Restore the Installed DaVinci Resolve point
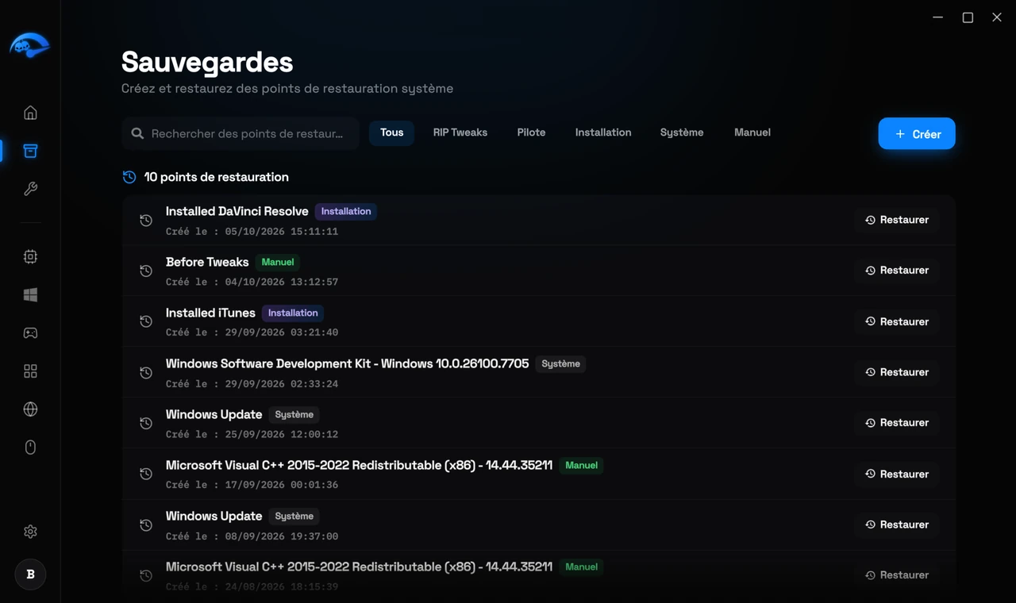 [897, 220]
